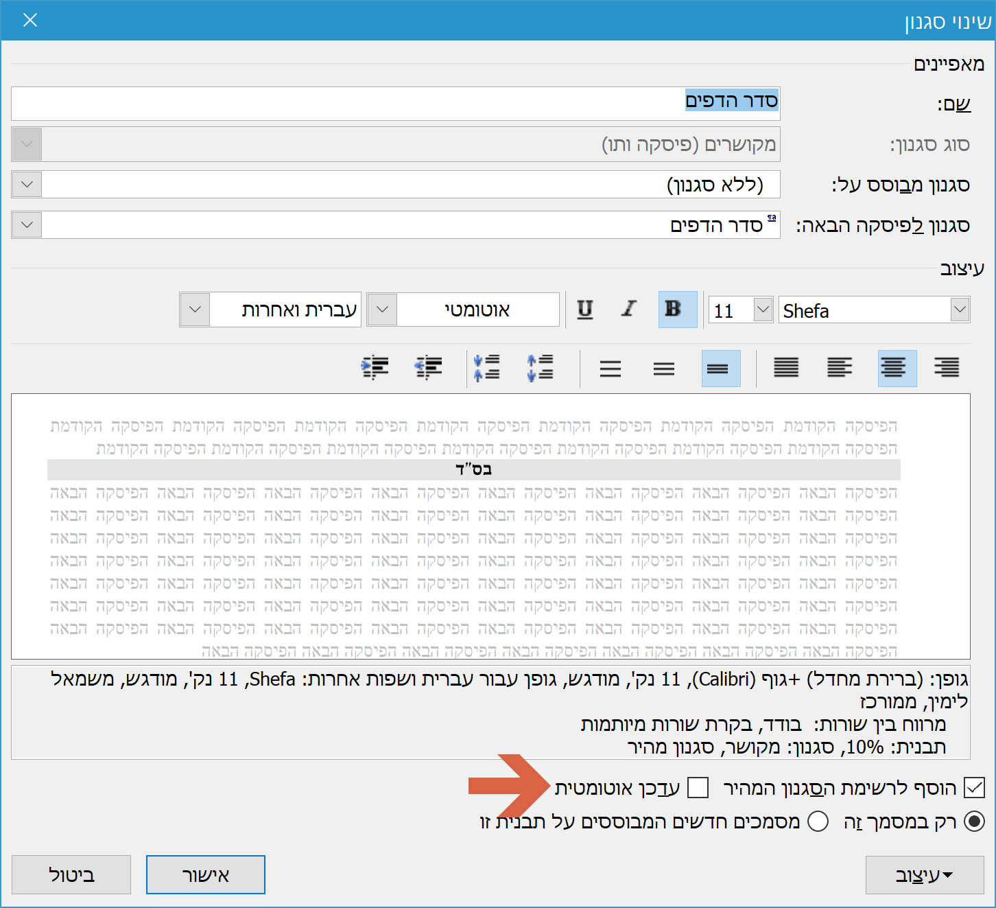Expand סגנון לפיסקה הבאה dropdown
This screenshot has height=908, width=996.
pos(27,224)
